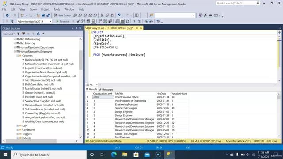Open the File menu
Image resolution: width=283 pixels, height=159 pixels.
point(4,9)
